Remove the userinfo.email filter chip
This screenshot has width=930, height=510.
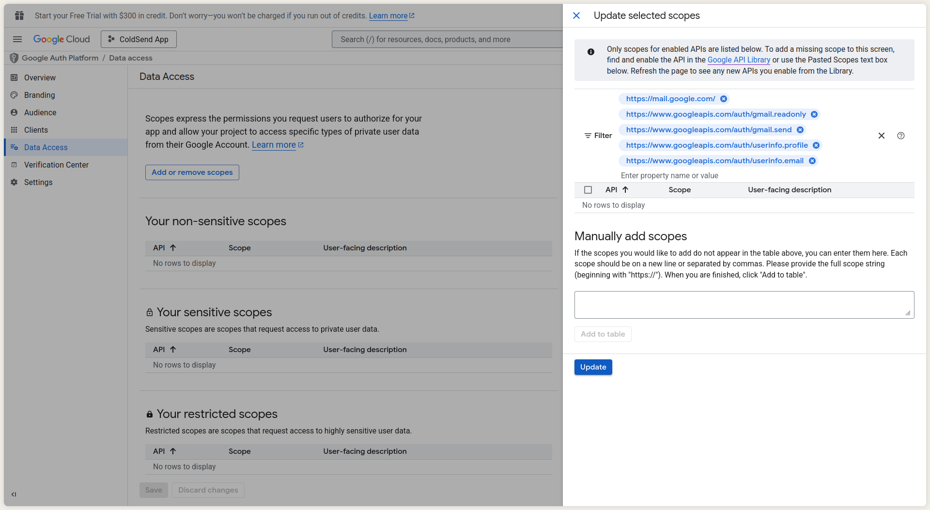[812, 161]
